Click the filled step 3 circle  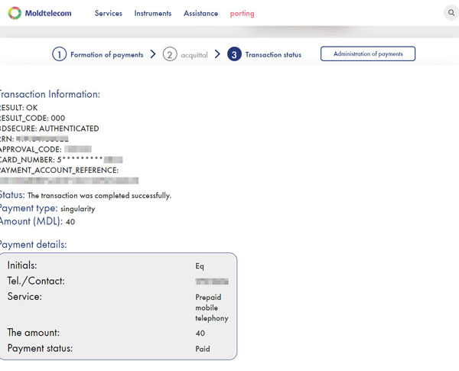(235, 54)
